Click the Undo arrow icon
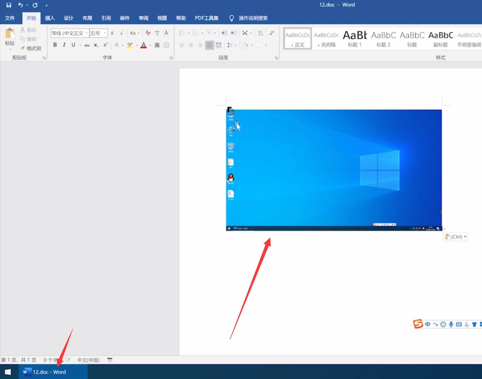 tap(20, 5)
